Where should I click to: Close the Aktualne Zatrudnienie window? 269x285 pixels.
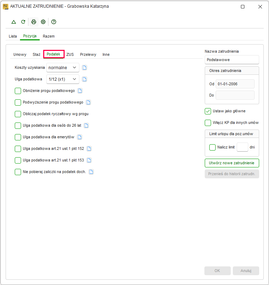[x=260, y=7]
